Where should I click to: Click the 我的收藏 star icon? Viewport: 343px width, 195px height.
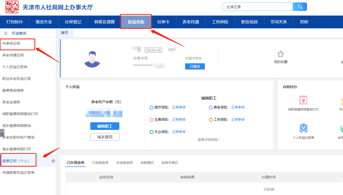click(x=281, y=54)
